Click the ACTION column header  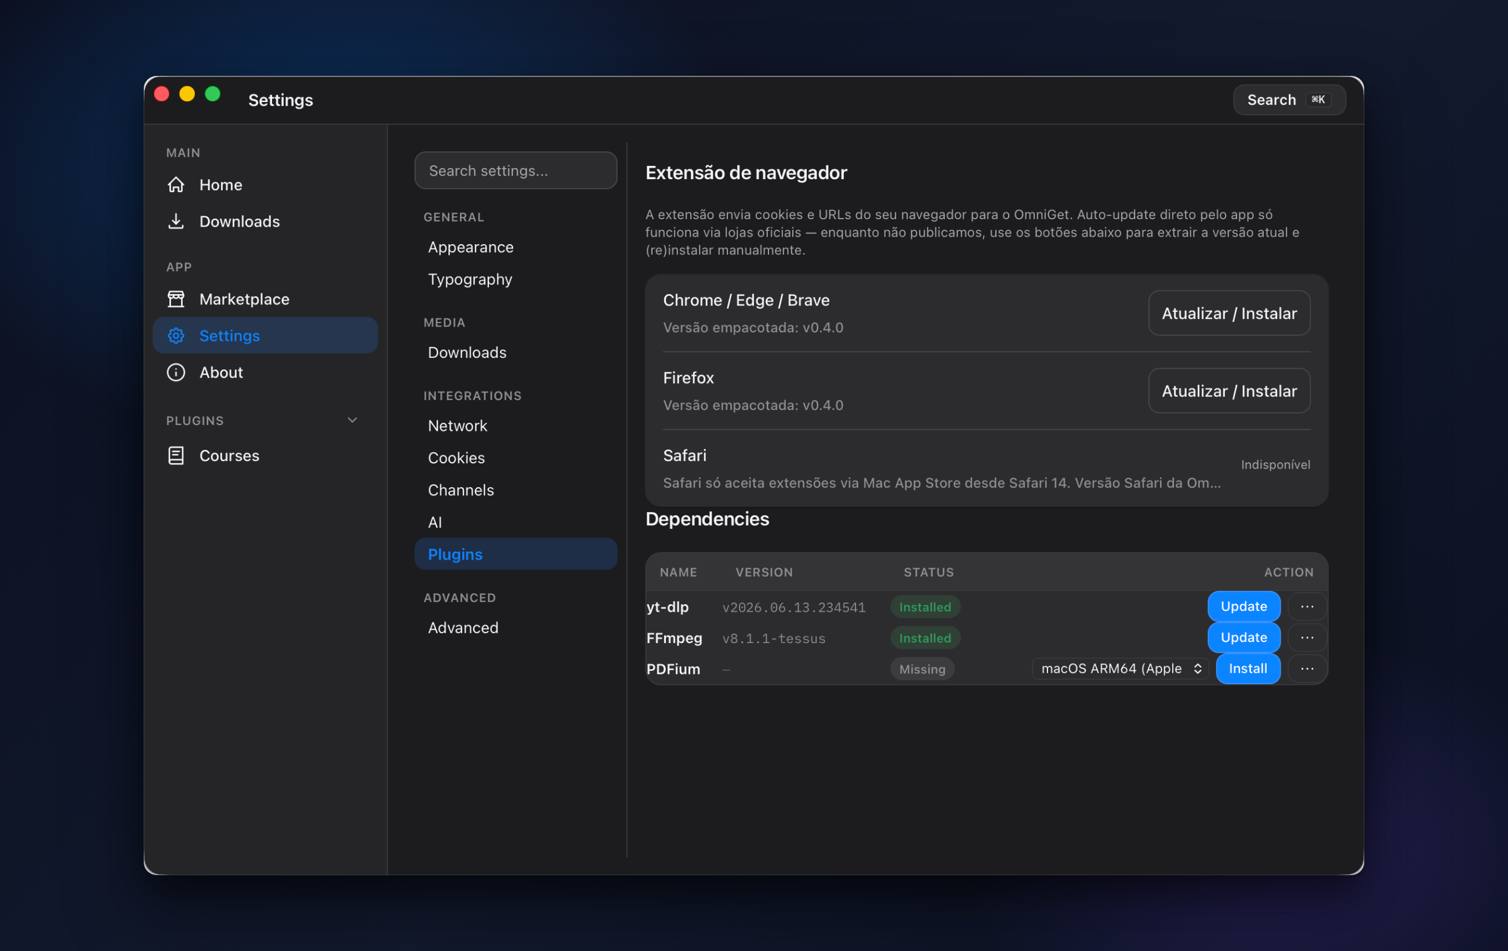coord(1288,572)
